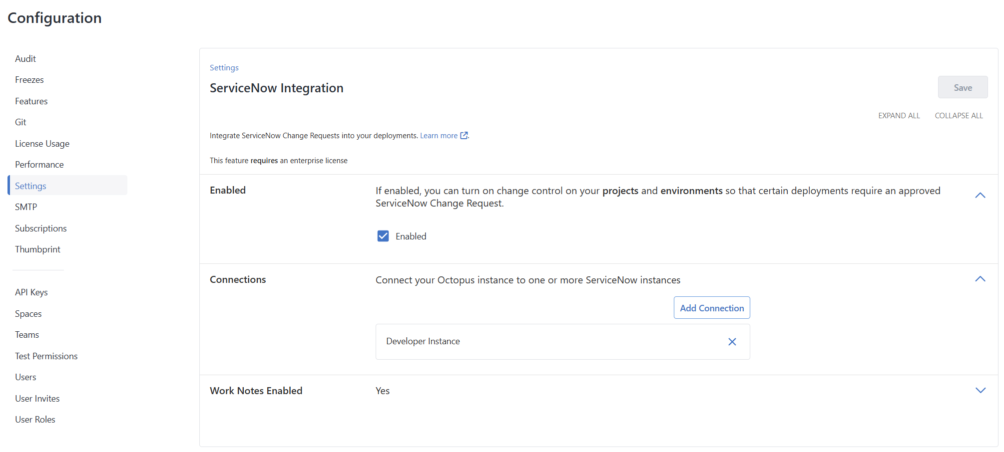Viewport: 1004px width, 452px height.
Task: Expand the Work Notes Enabled section
Action: click(981, 391)
